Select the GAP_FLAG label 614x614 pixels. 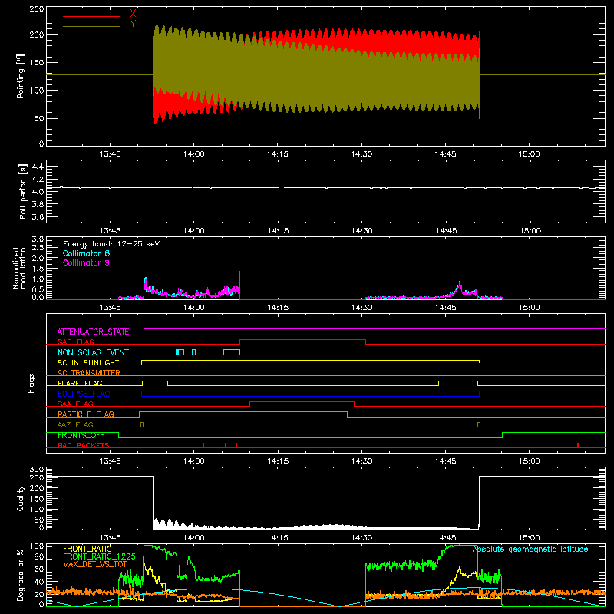pos(76,342)
